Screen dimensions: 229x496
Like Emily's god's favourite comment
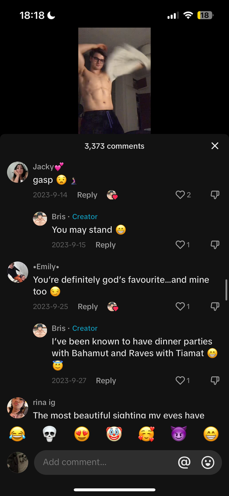(x=180, y=306)
